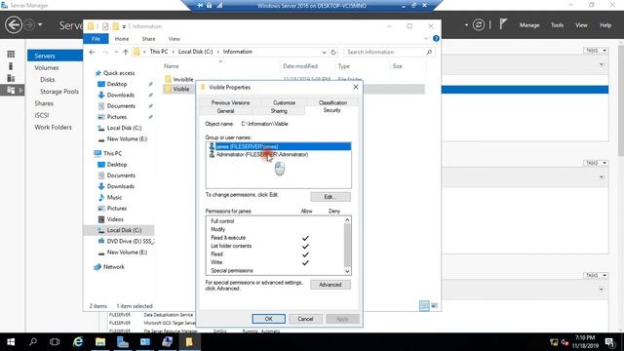Click the All Servers icon in sidebar

coord(11,78)
